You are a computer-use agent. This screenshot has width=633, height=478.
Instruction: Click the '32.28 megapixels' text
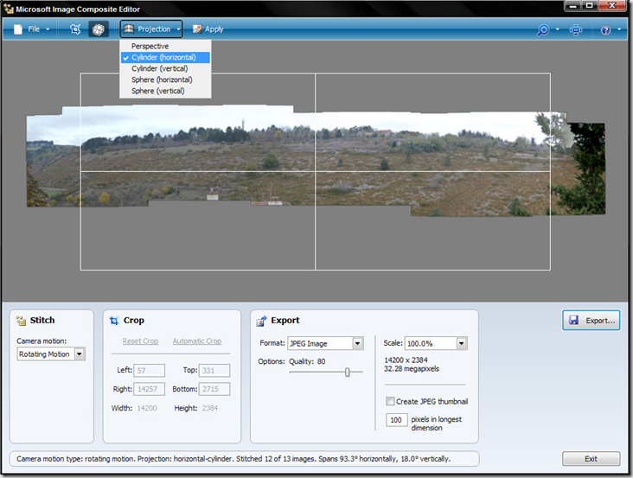pos(412,369)
